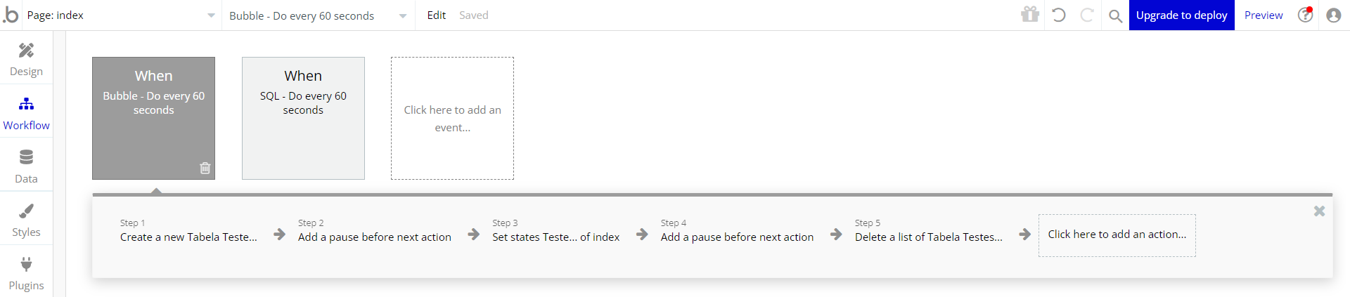The image size is (1350, 297).
Task: Switch to the Data tab
Action: [x=26, y=166]
